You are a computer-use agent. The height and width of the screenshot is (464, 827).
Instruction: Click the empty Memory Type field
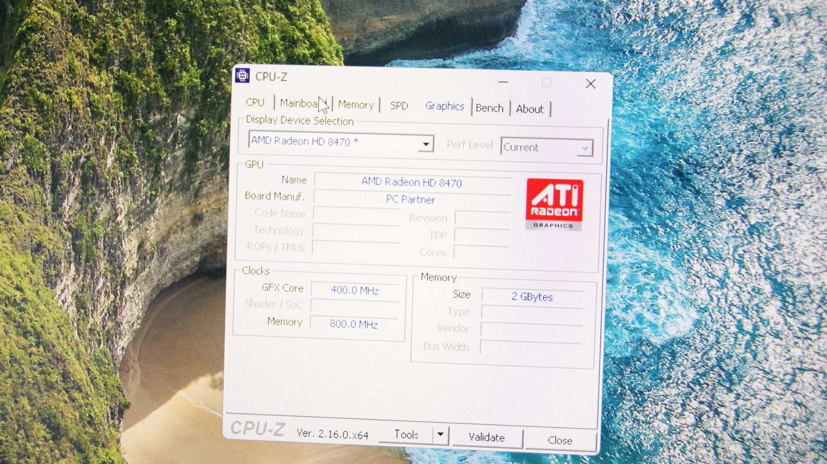[532, 314]
